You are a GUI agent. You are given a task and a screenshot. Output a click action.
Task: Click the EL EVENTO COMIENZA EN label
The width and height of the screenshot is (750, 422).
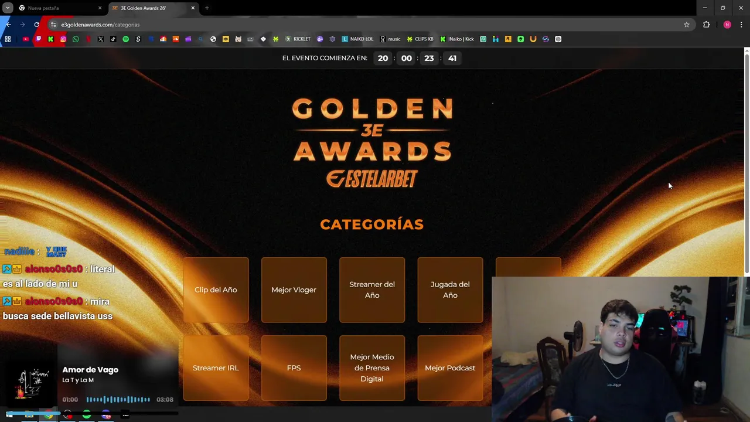pos(325,58)
